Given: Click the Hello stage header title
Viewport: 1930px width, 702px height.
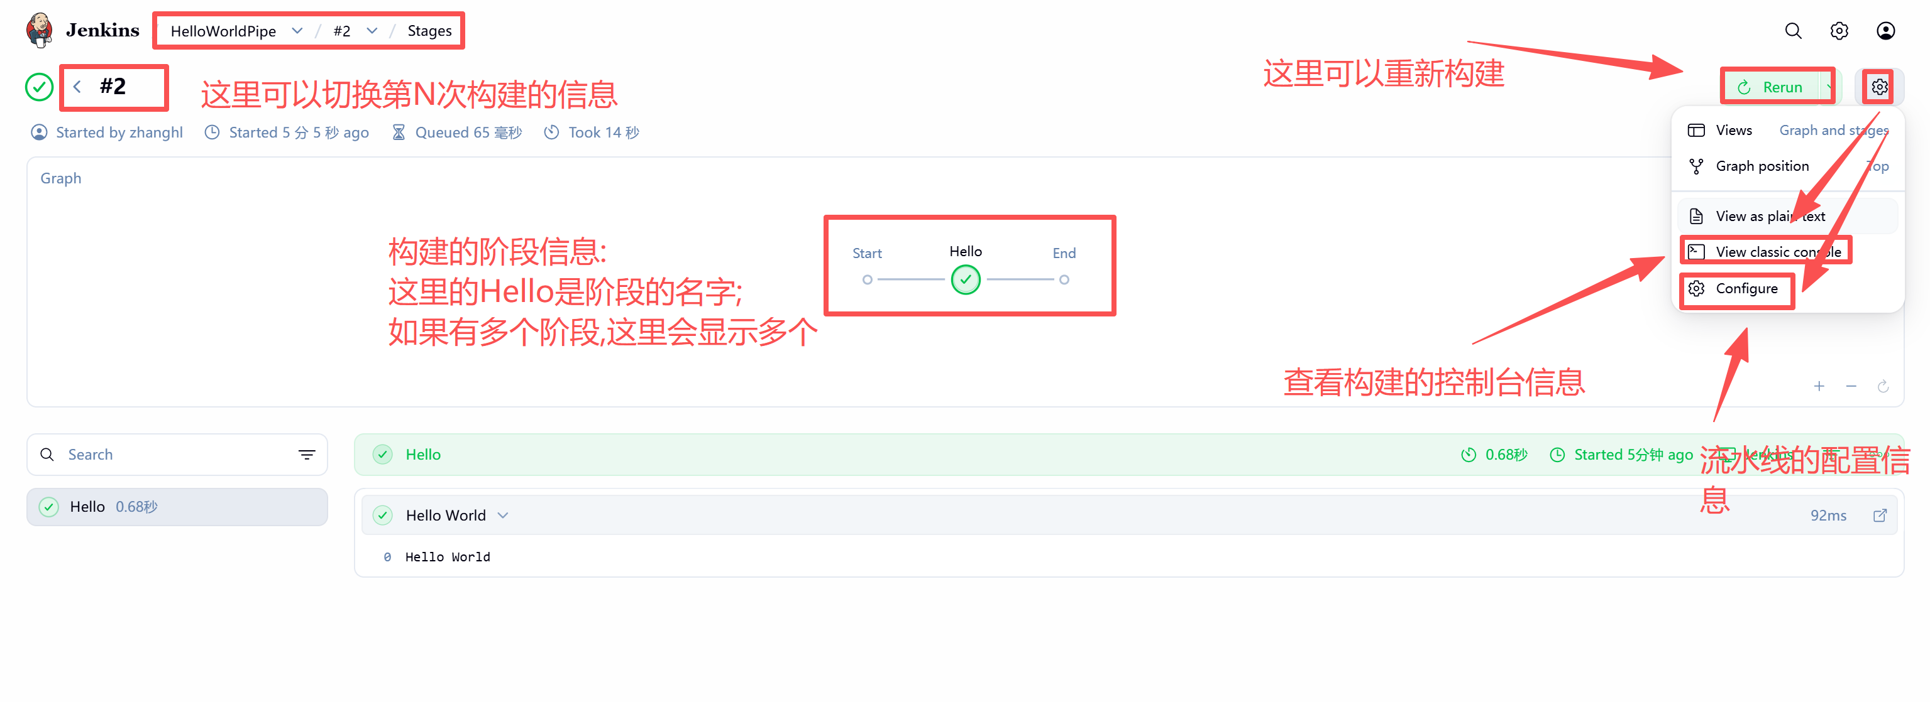Looking at the screenshot, I should tap(423, 454).
